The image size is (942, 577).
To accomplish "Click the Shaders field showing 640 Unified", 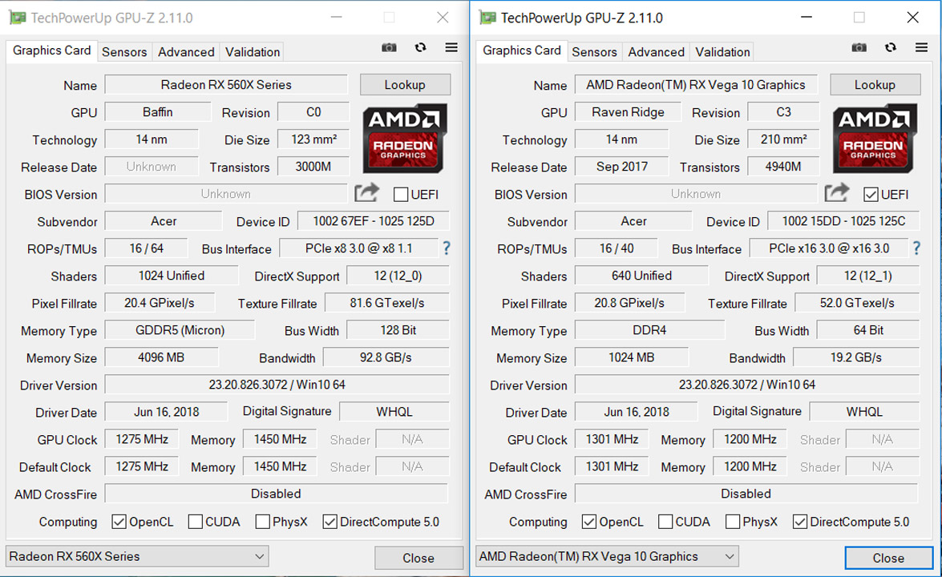I will [x=641, y=276].
